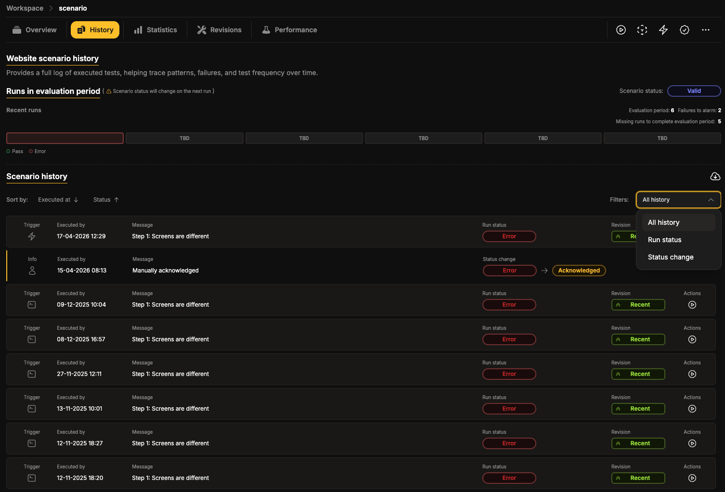The width and height of the screenshot is (725, 492).
Task: Click lightning trigger icon in 17-04-2026 12:29 row
Action: (32, 236)
